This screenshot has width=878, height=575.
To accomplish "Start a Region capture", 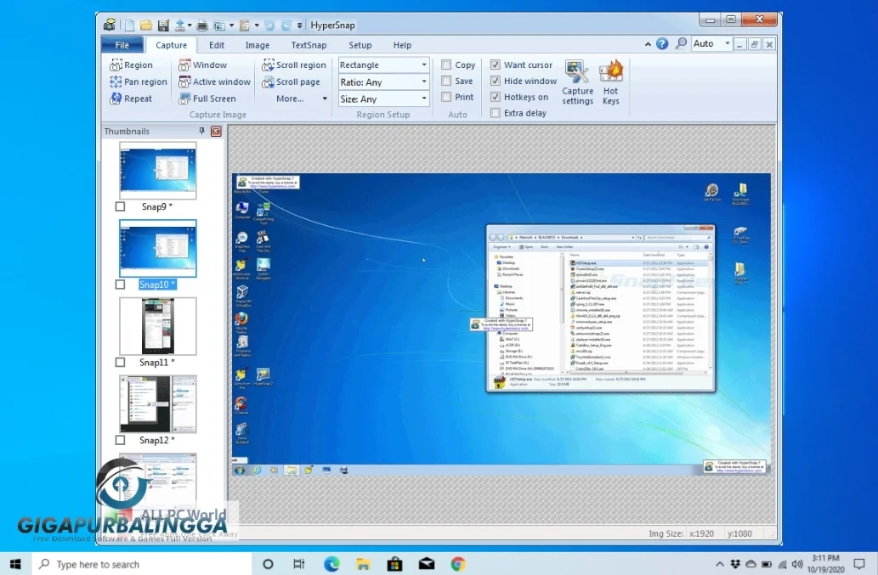I will [133, 65].
